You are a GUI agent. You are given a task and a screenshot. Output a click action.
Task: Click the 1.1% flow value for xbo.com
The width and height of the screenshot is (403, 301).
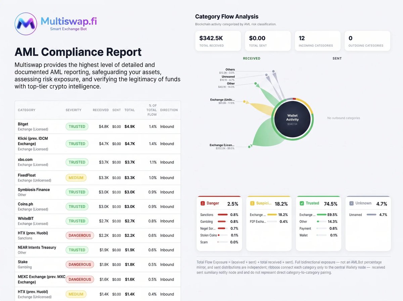pyautogui.click(x=153, y=162)
